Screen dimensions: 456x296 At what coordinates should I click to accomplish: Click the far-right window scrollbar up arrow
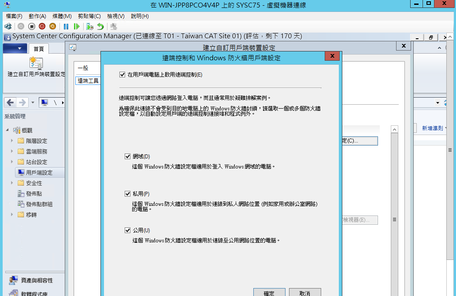point(450,37)
